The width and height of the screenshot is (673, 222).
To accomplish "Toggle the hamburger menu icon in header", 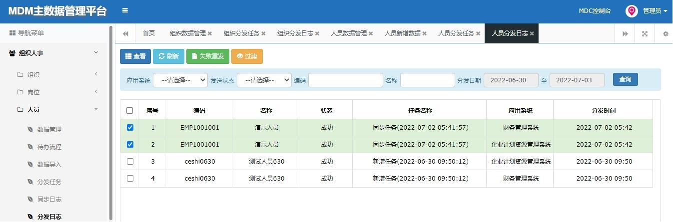I will 125,10.
